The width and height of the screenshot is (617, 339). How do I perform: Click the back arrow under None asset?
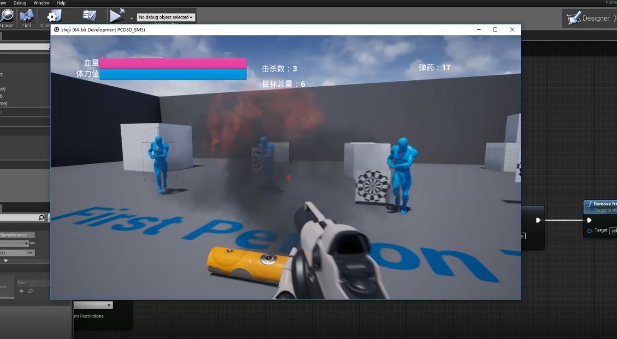(x=22, y=291)
